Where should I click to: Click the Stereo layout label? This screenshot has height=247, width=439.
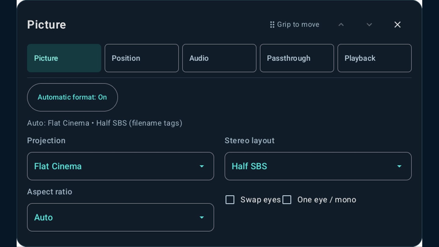249,141
